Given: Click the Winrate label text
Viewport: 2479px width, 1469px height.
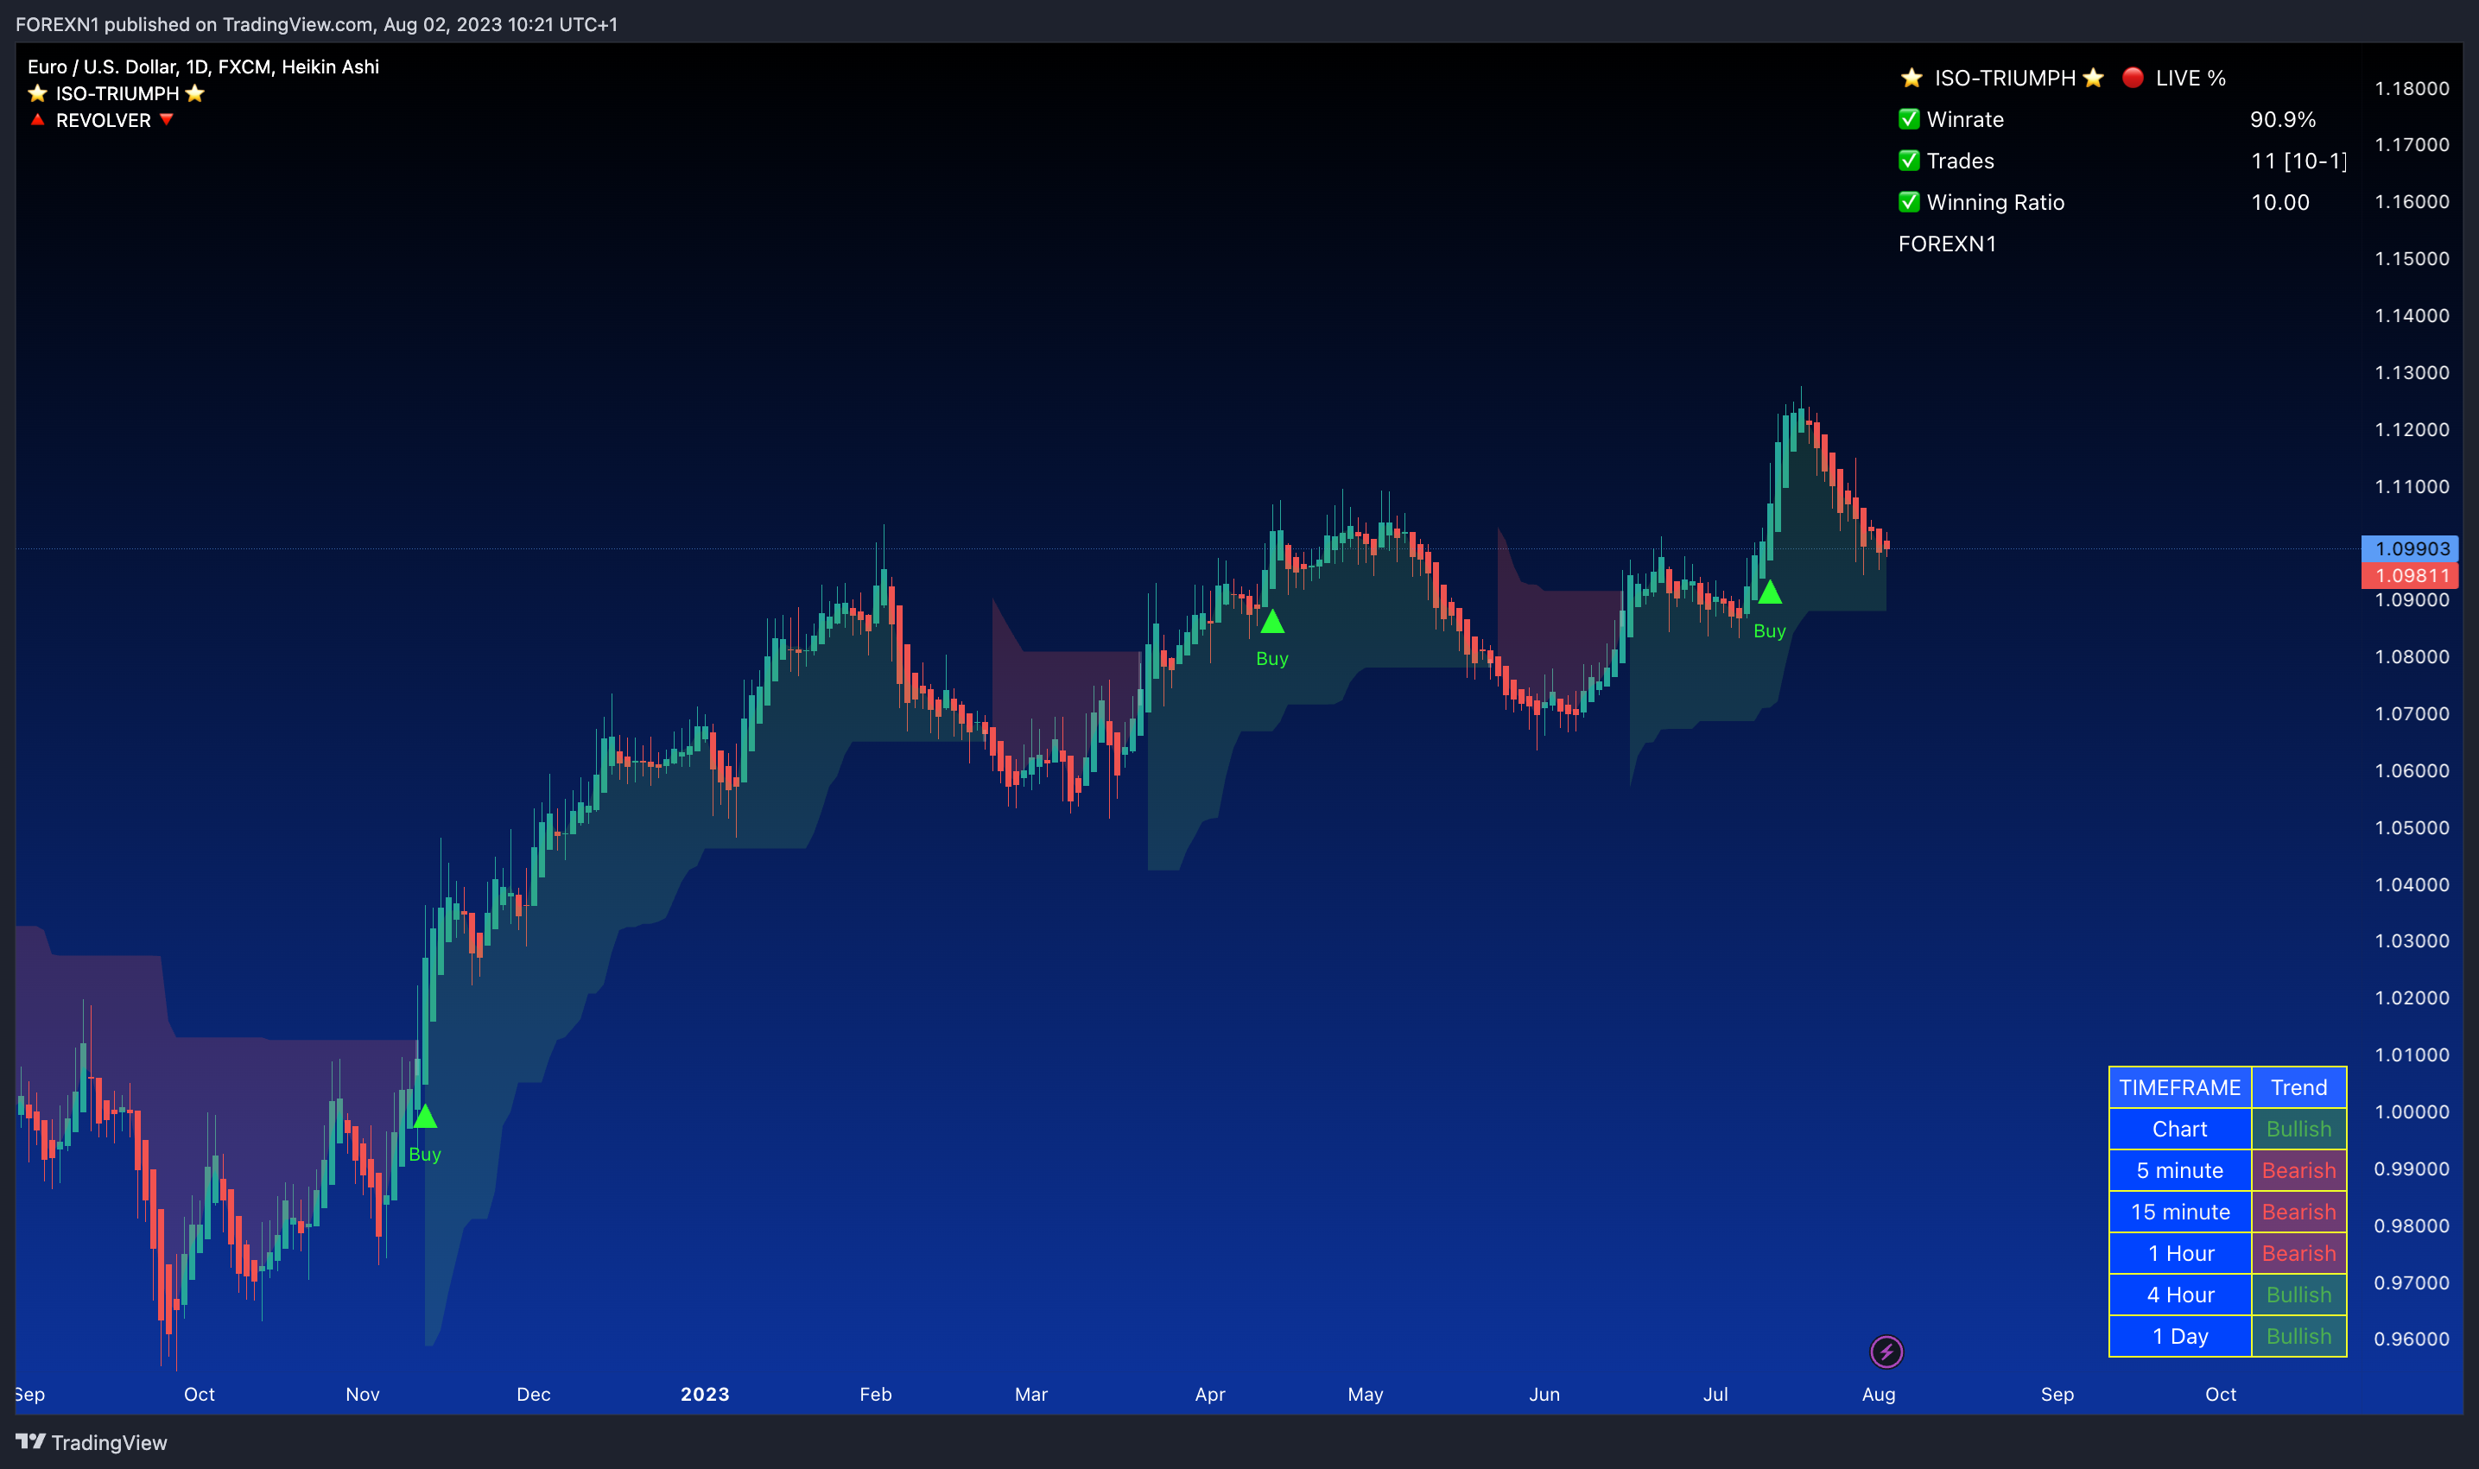Looking at the screenshot, I should click(x=1965, y=119).
